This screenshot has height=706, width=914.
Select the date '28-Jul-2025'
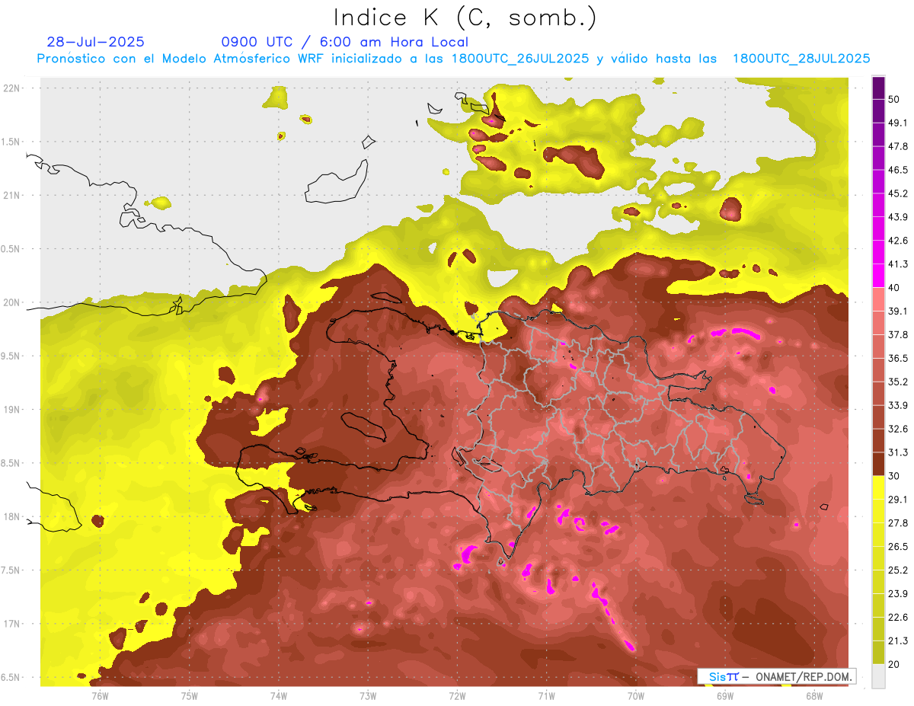pos(95,42)
